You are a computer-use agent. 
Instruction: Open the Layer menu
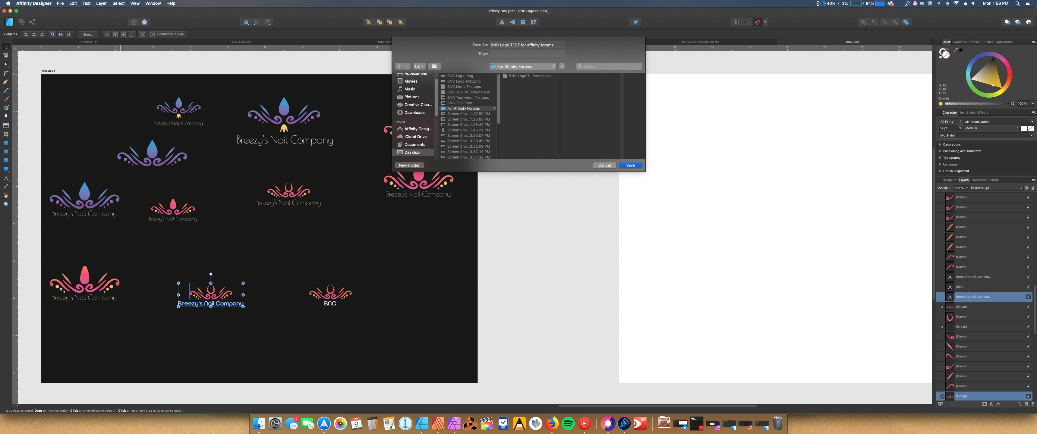click(x=101, y=3)
